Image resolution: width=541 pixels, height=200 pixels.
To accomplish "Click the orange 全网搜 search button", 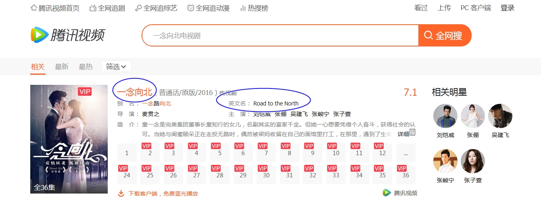I will click(x=445, y=36).
